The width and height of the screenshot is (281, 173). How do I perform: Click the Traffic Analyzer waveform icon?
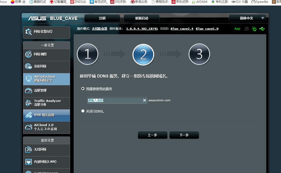(x=29, y=103)
